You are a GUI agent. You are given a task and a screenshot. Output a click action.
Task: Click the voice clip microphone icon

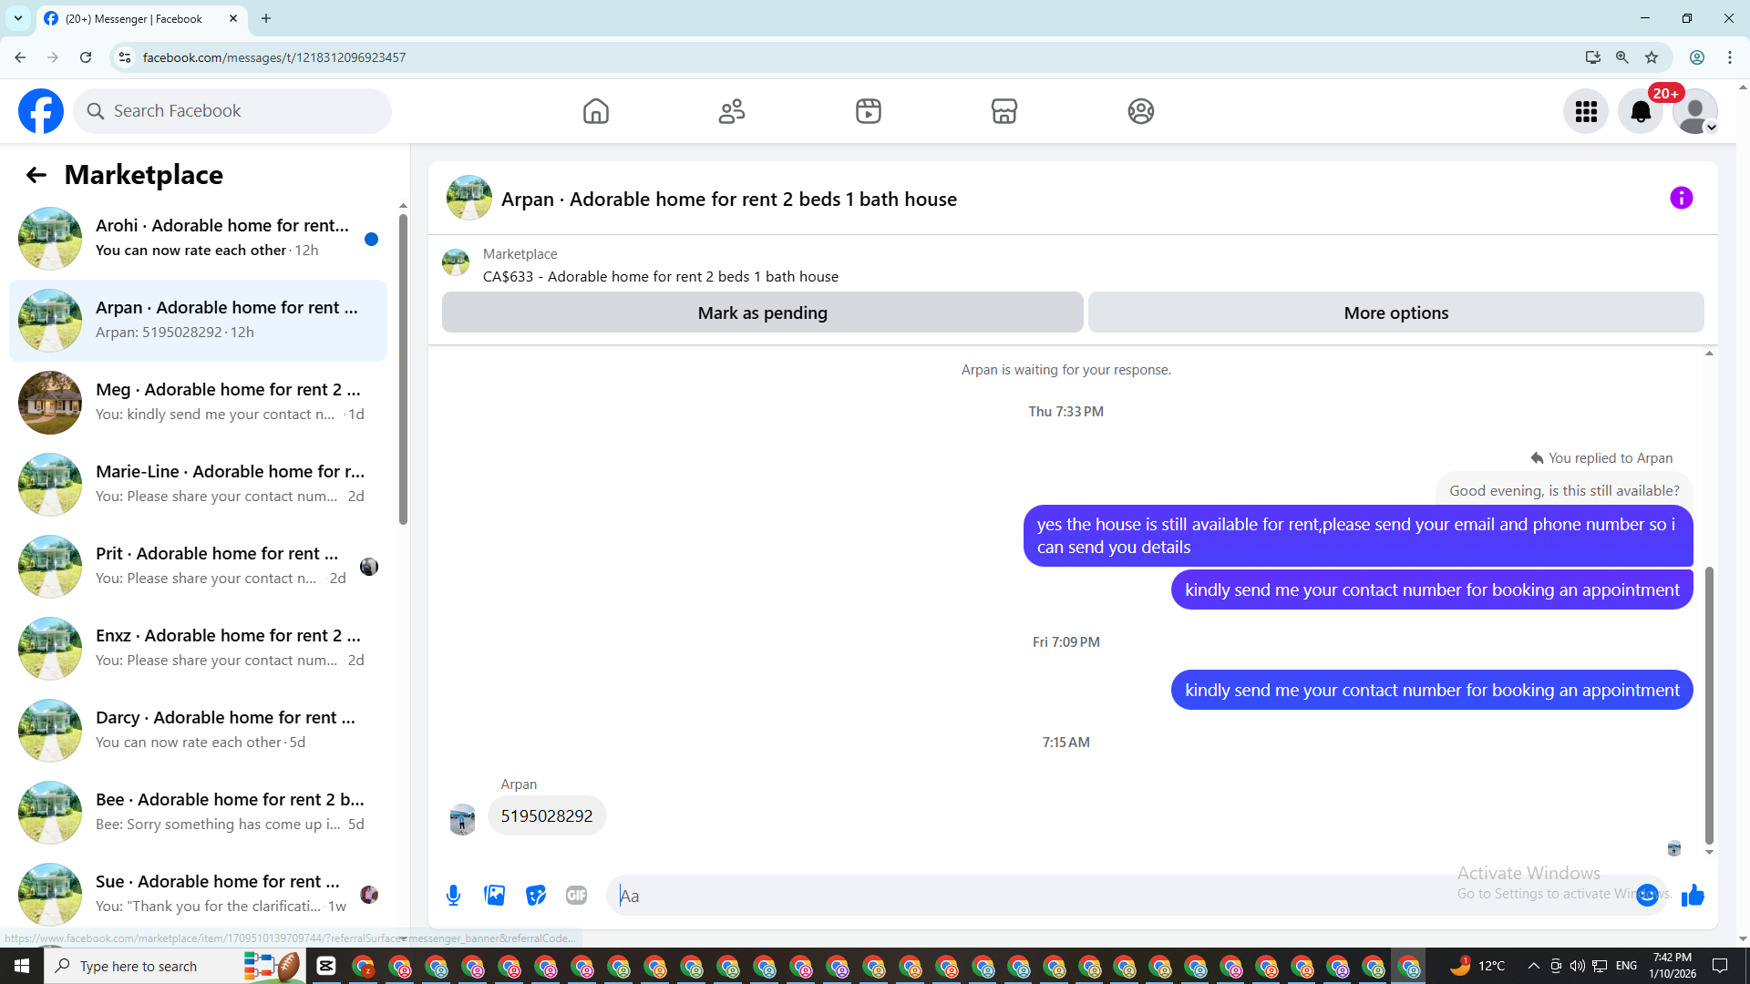click(453, 896)
